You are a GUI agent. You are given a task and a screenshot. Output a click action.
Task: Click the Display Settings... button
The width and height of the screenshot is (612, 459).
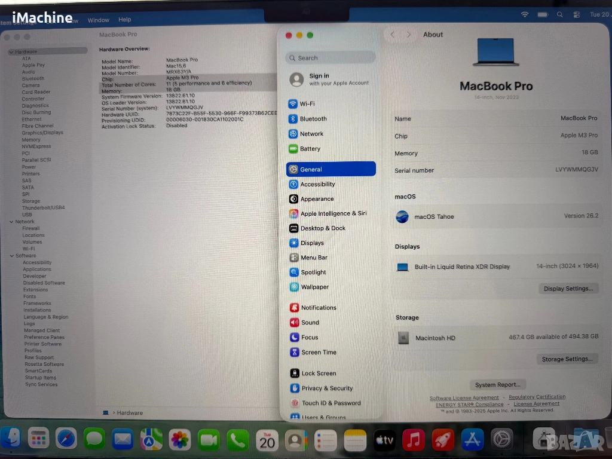pyautogui.click(x=568, y=289)
